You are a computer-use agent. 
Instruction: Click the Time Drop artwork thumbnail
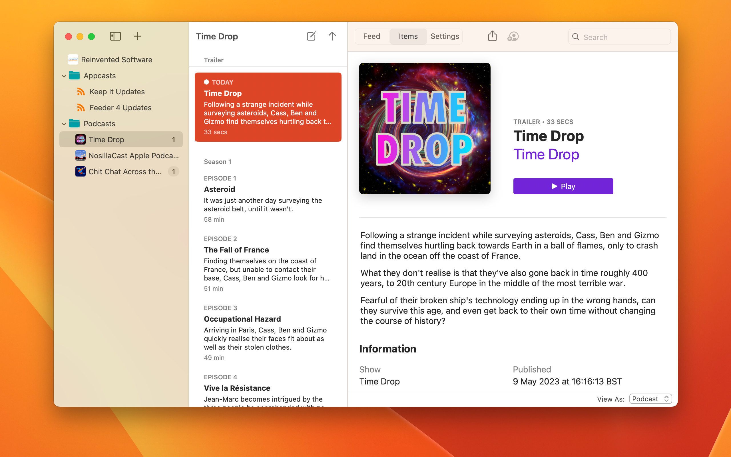pos(425,129)
